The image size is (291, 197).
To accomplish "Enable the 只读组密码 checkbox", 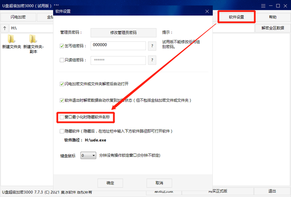I will pos(62,60).
